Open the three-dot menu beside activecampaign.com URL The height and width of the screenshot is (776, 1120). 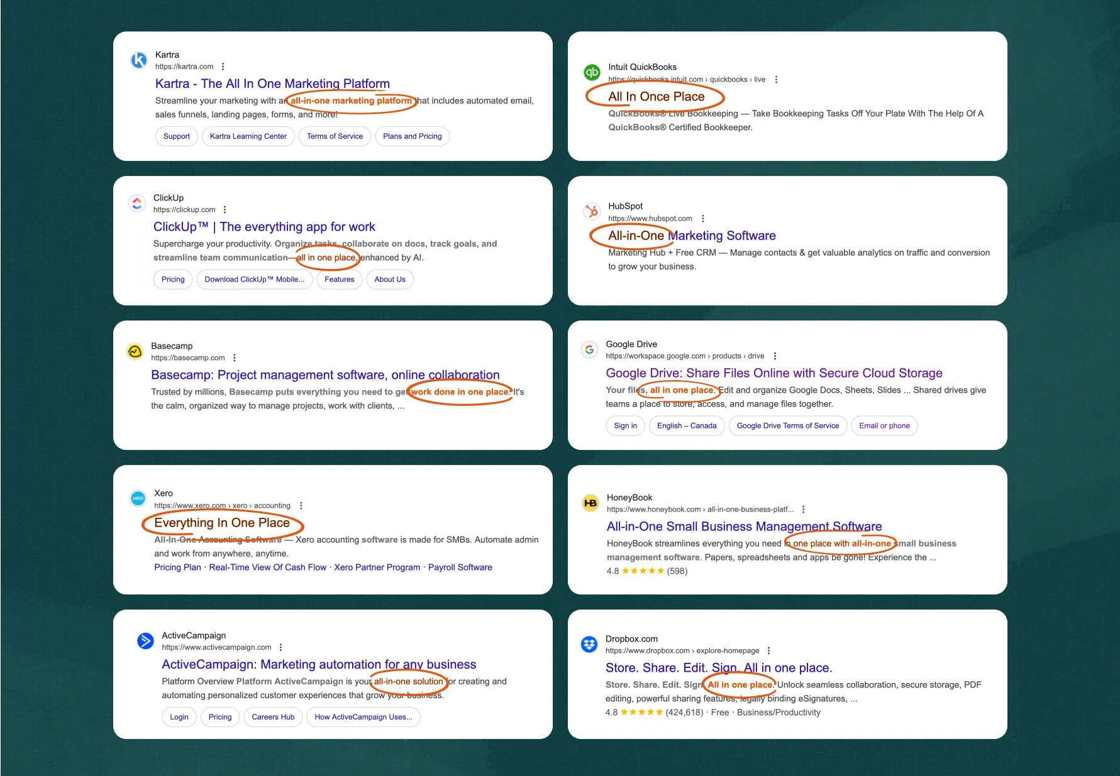[280, 647]
